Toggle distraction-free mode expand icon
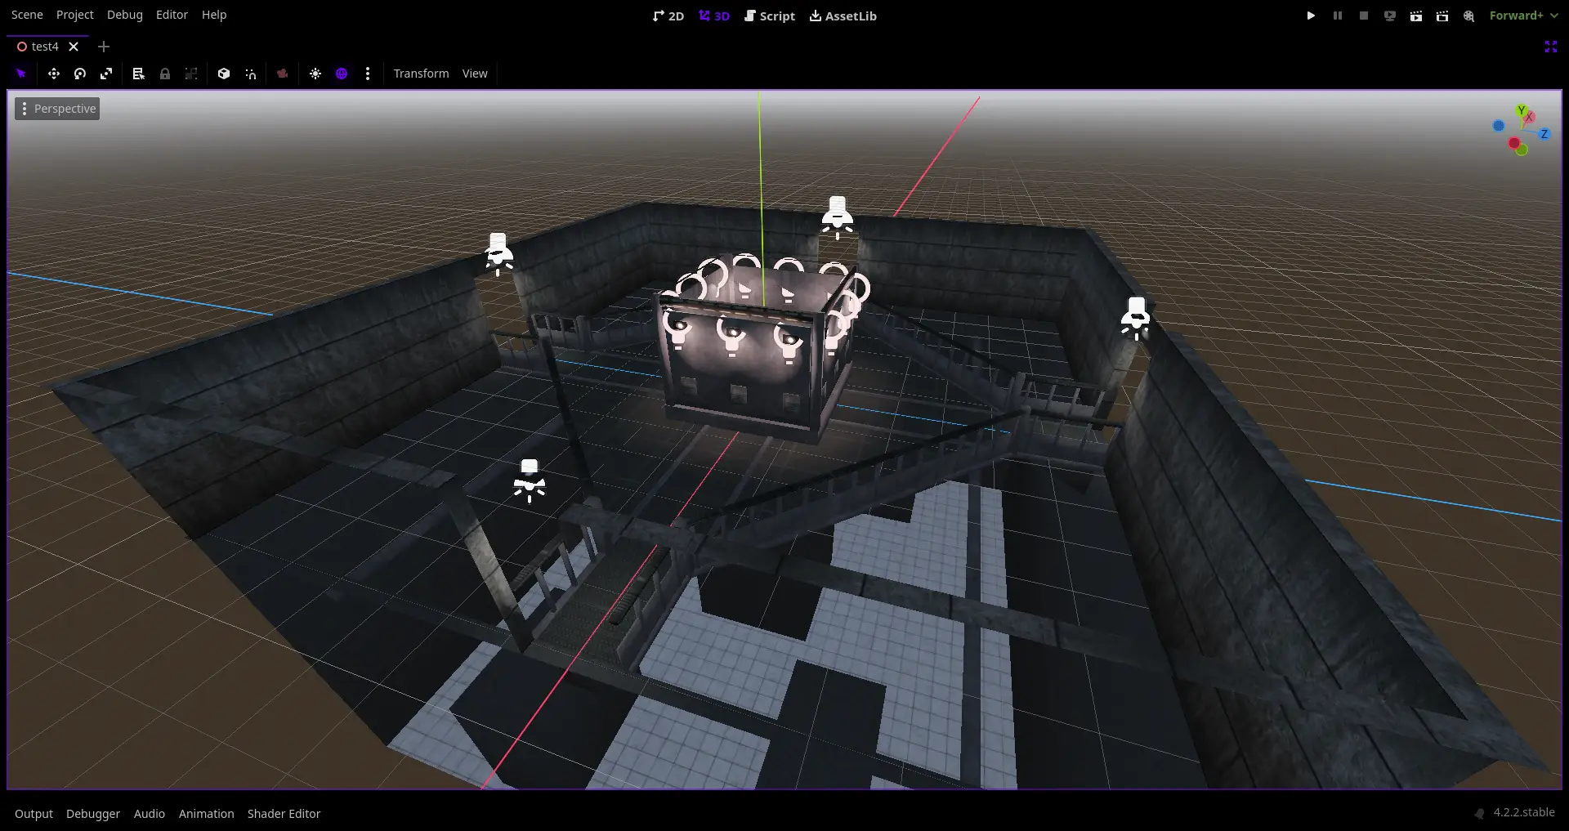The height and width of the screenshot is (831, 1569). (x=1551, y=47)
